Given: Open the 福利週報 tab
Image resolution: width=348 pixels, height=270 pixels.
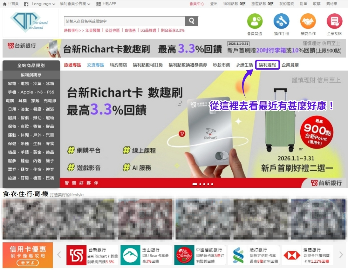Looking at the screenshot, I should tap(267, 65).
